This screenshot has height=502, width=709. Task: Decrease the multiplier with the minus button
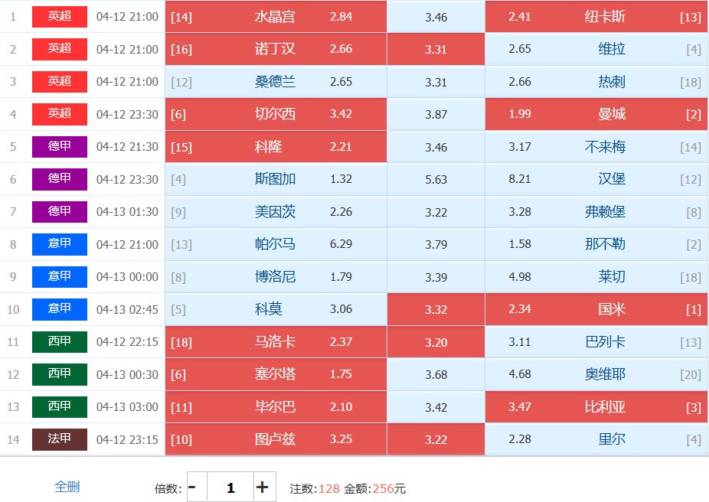pyautogui.click(x=193, y=487)
